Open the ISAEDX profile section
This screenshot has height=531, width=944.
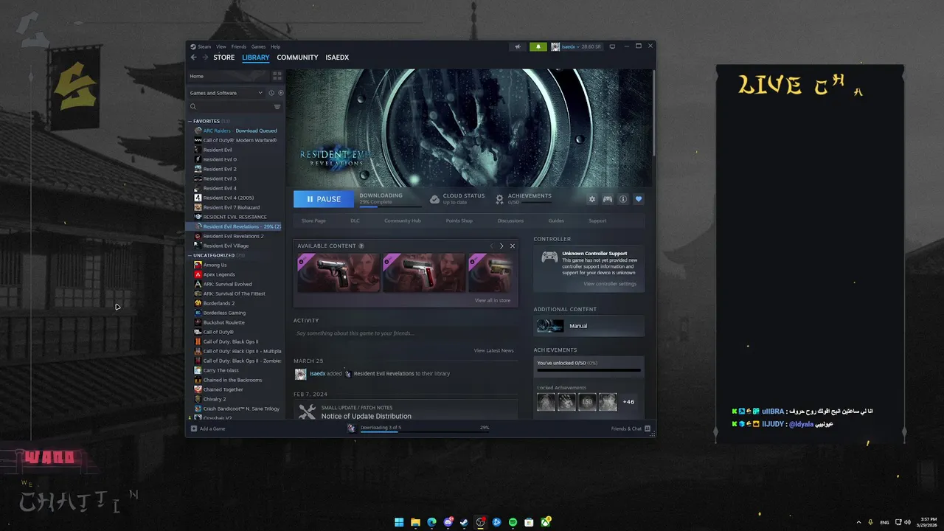pos(337,58)
